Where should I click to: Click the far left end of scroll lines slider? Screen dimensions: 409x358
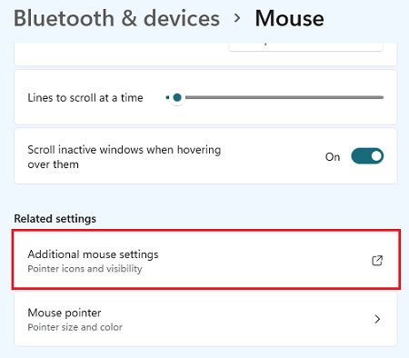[167, 97]
